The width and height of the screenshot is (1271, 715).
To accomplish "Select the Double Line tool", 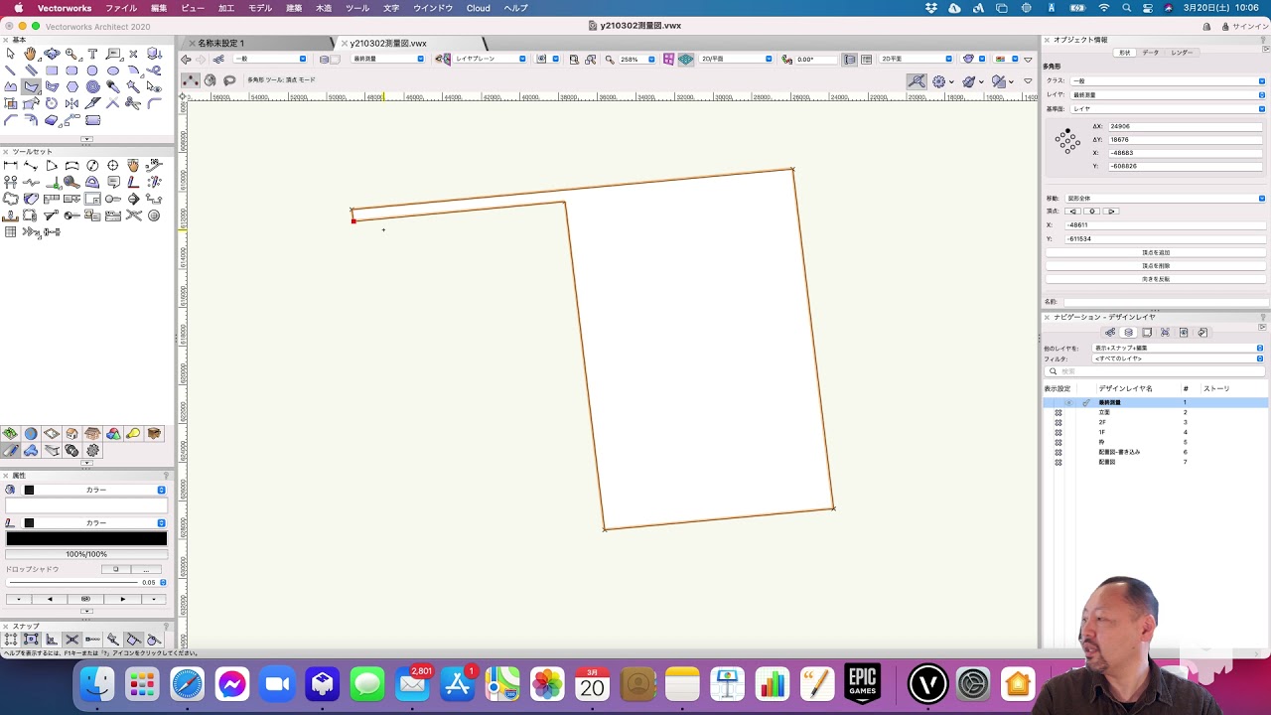I will [31, 71].
